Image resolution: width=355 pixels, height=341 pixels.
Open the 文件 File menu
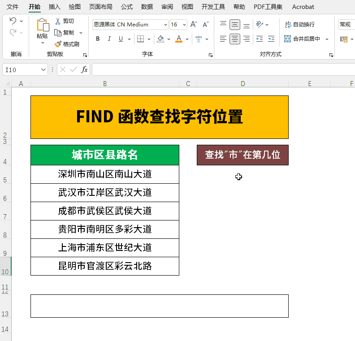pyautogui.click(x=13, y=7)
